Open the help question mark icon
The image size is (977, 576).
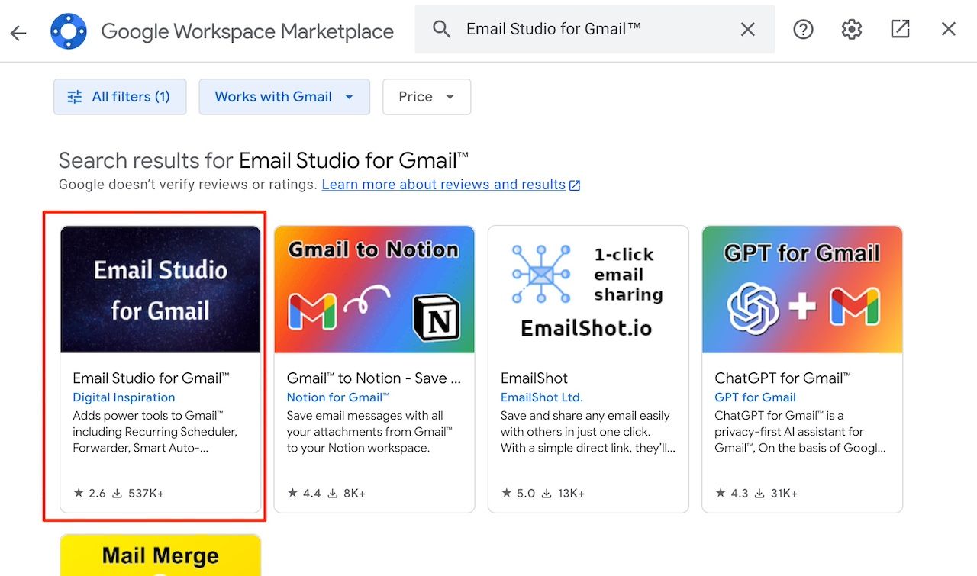point(803,30)
